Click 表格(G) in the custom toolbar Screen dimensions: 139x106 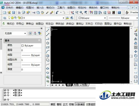[x=30, y=24]
